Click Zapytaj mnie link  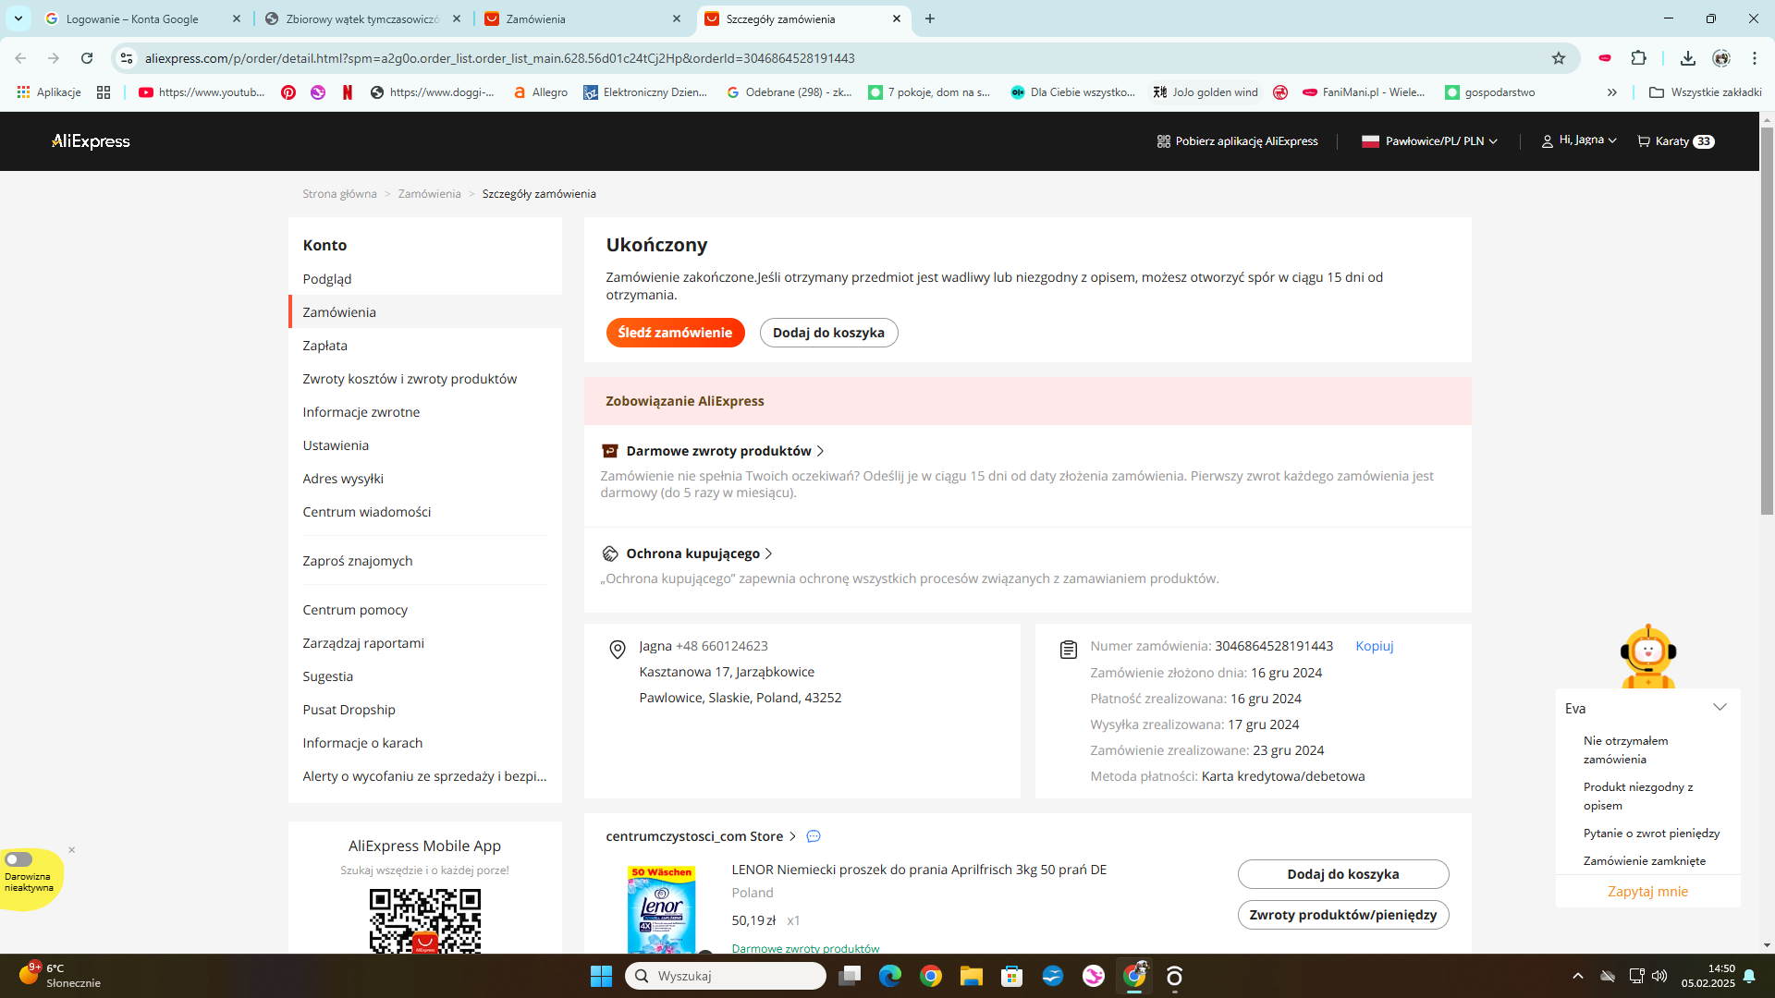click(x=1647, y=892)
